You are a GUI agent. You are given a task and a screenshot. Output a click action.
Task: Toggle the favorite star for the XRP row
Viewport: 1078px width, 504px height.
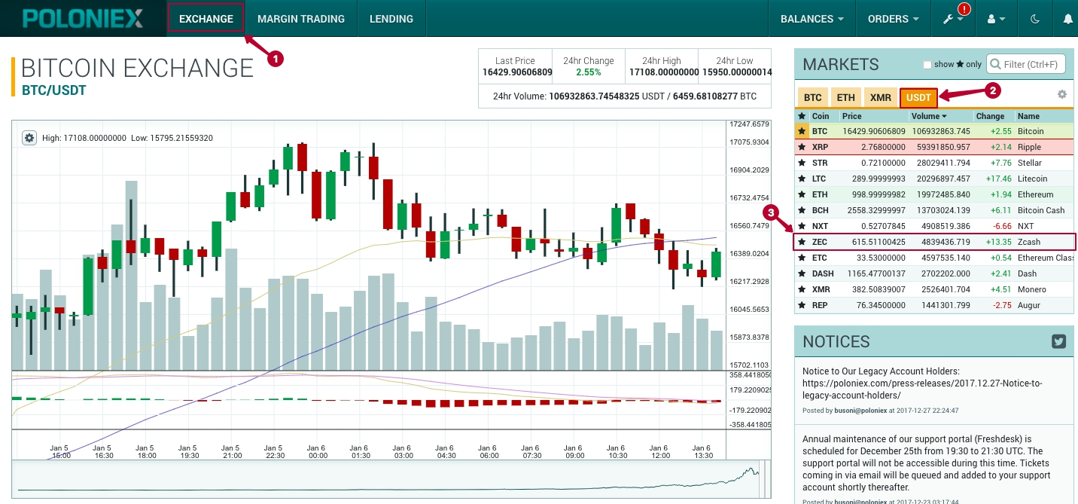(802, 147)
